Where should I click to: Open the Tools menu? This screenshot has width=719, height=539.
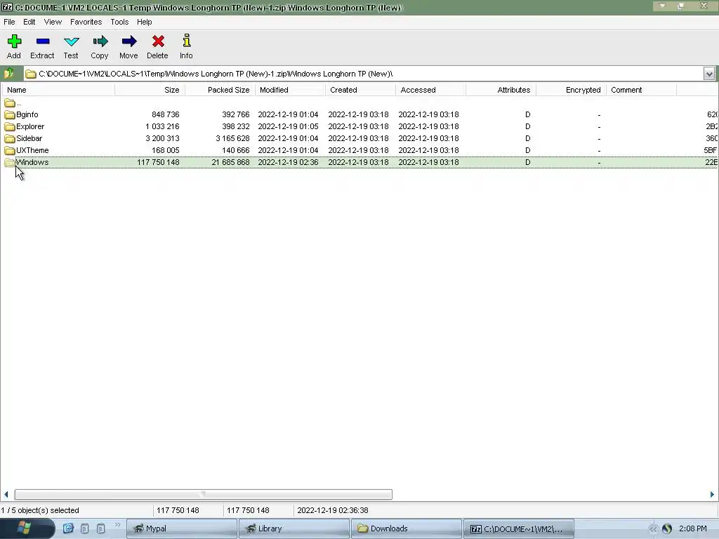pos(119,22)
